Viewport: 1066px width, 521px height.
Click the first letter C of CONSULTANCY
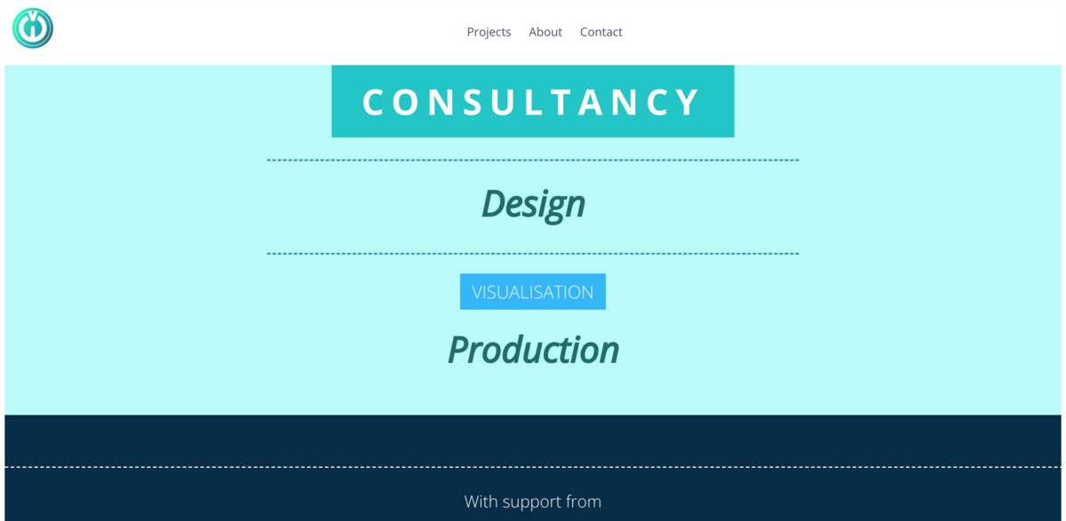(373, 102)
